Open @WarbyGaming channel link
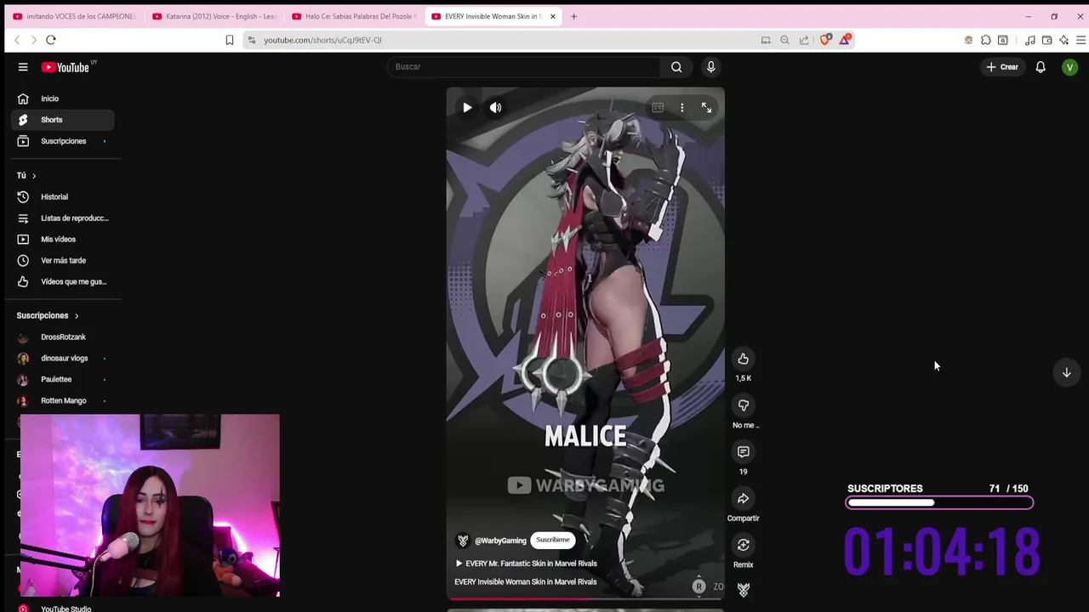 [x=500, y=541]
